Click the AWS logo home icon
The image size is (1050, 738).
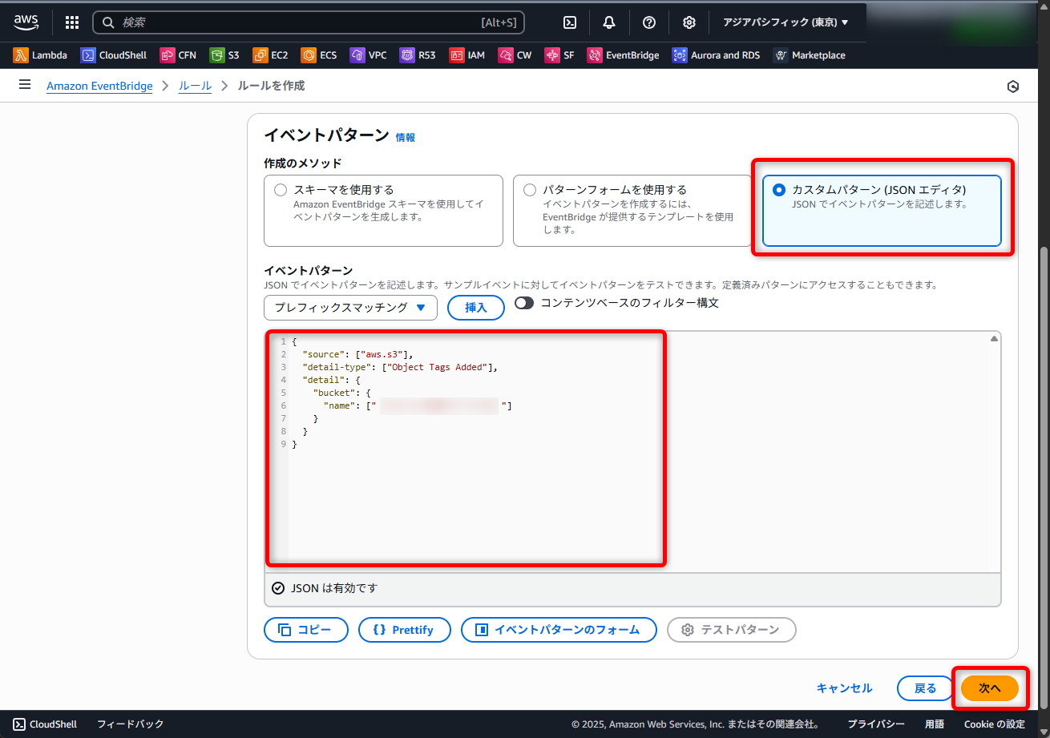coord(26,22)
